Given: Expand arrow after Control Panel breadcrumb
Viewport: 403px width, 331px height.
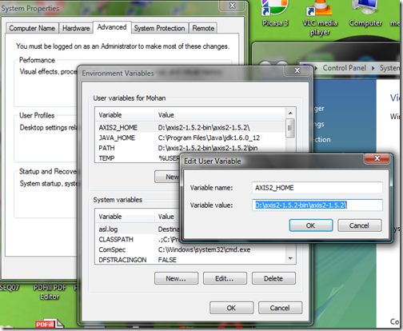Looking at the screenshot, I should pyautogui.click(x=373, y=68).
